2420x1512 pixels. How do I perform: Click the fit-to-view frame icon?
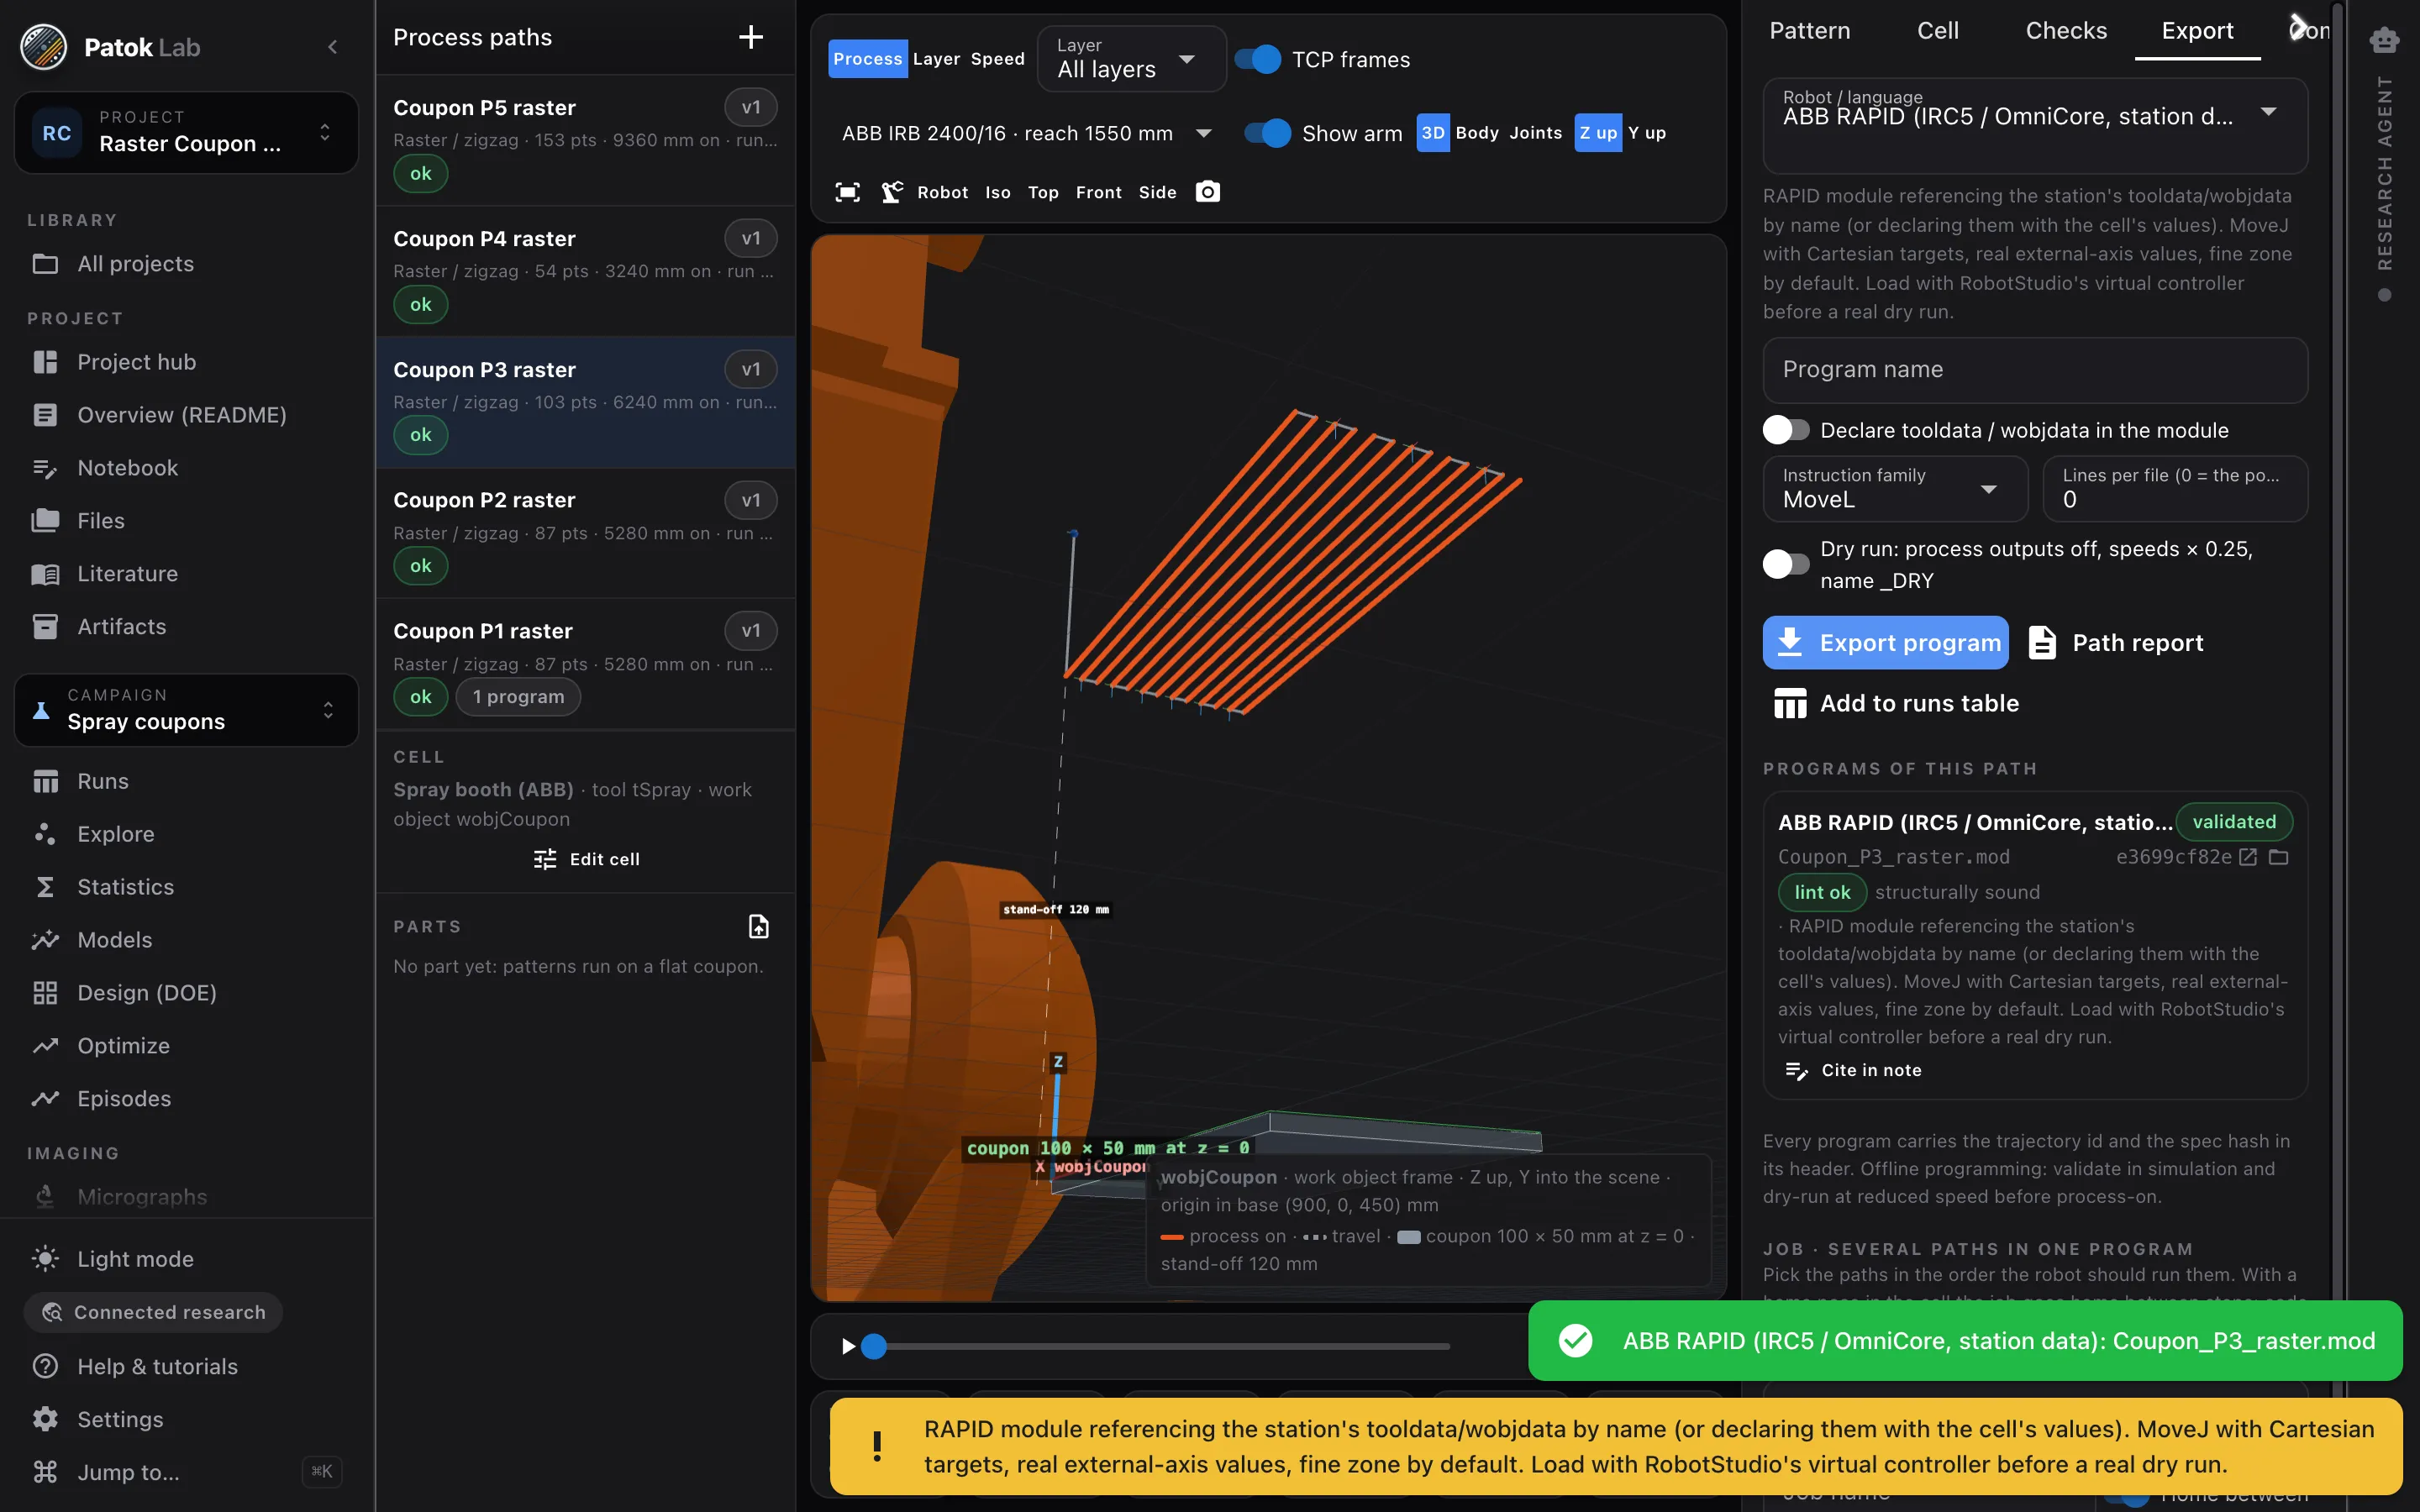(847, 192)
